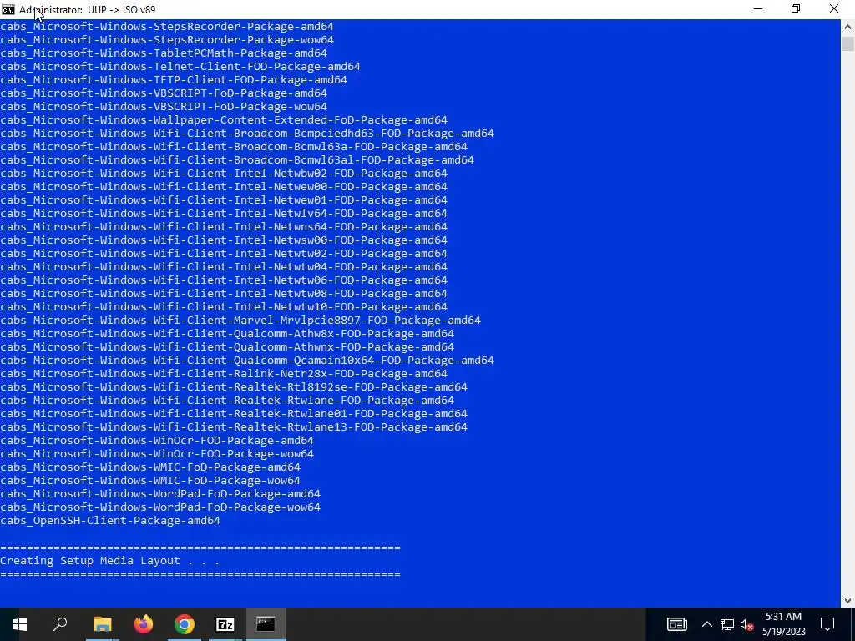Click line cabs_OpenSSH-Client-Package-amd64
855x641 pixels.
click(x=110, y=521)
